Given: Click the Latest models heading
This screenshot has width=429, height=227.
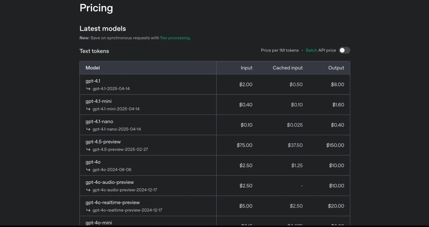Looking at the screenshot, I should pos(103,29).
